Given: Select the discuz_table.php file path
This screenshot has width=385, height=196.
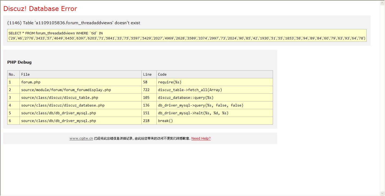Looking at the screenshot, I should 60,98.
